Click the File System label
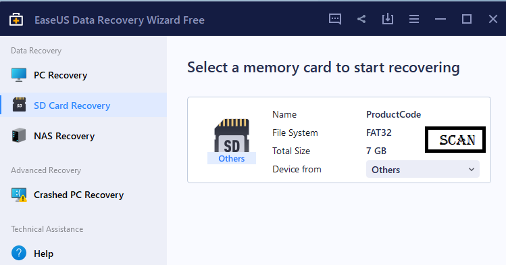The width and height of the screenshot is (506, 265). point(295,133)
